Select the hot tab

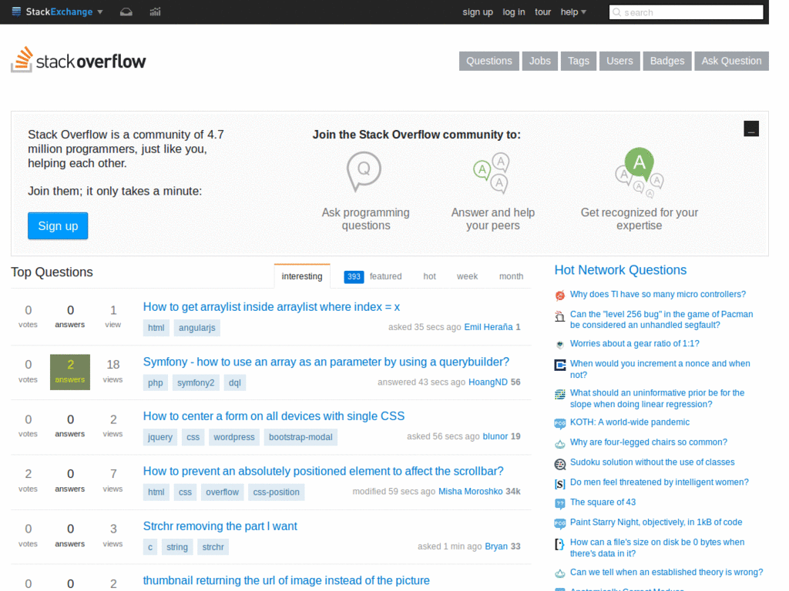tap(429, 276)
